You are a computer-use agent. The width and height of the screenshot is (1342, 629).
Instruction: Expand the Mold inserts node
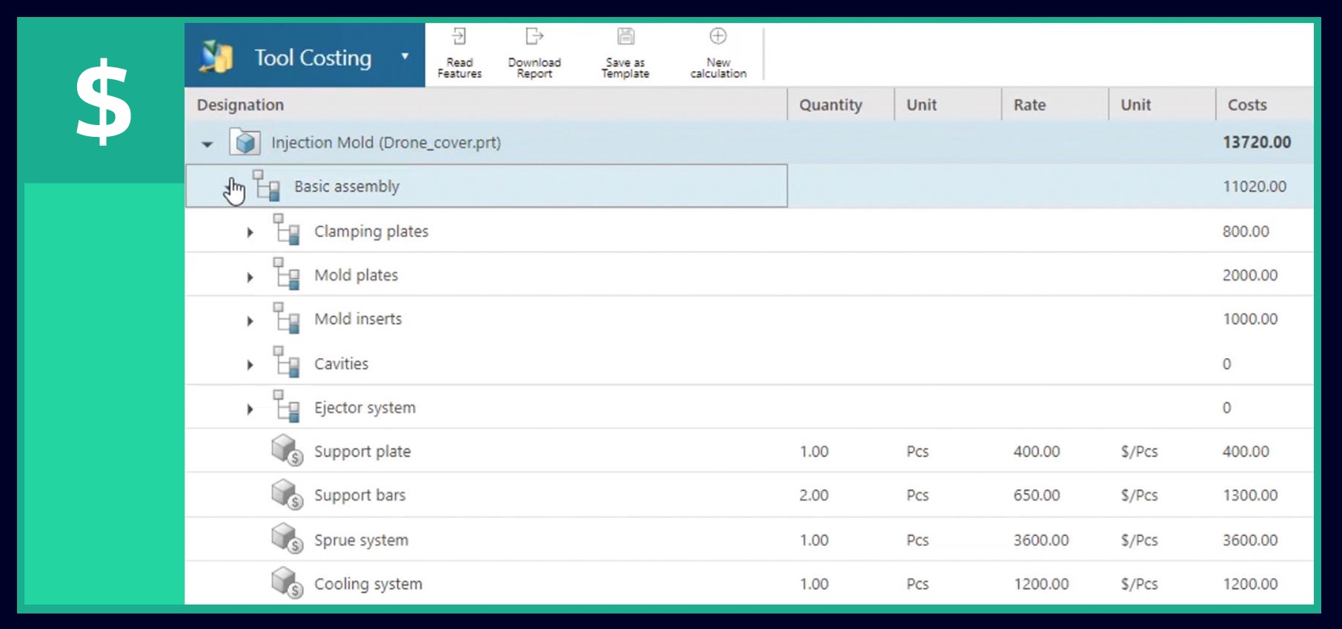(x=250, y=320)
